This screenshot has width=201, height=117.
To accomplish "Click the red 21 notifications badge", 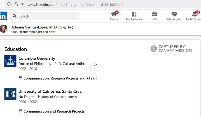I will click(197, 13).
